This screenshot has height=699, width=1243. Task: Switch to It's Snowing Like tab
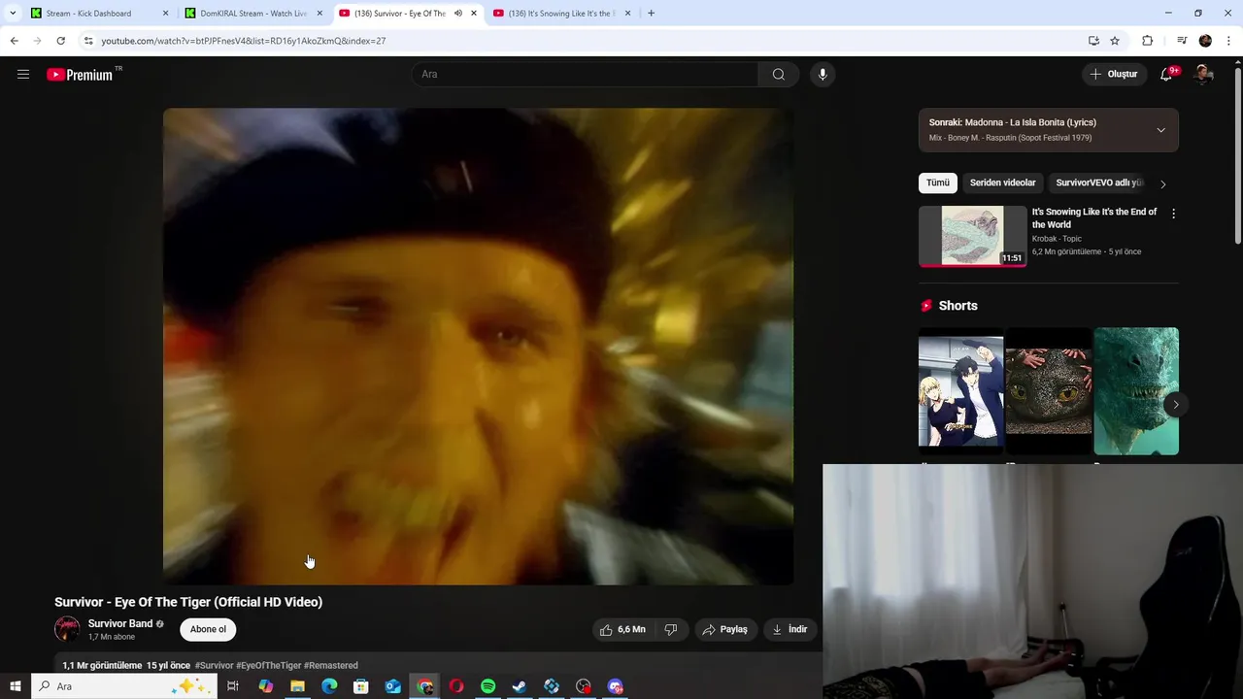(x=562, y=14)
